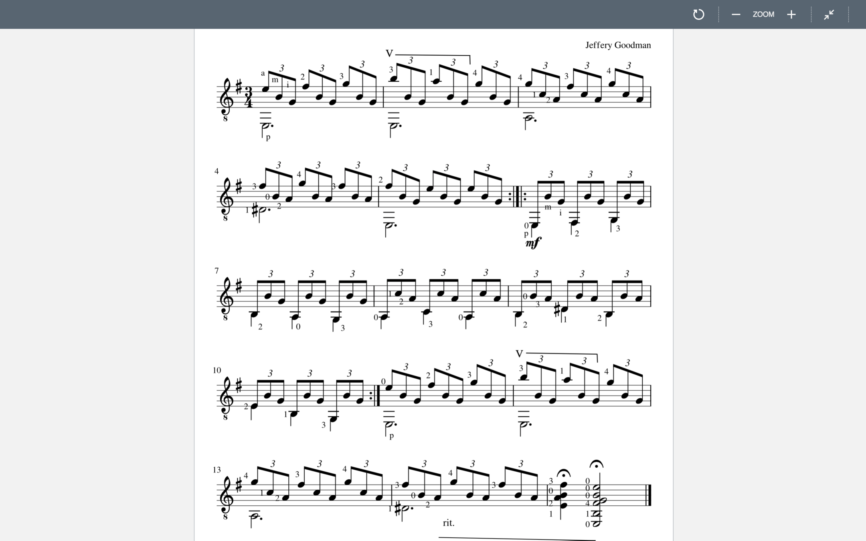This screenshot has height=541, width=866.
Task: Click the V barre marking on fourth system
Action: pos(519,353)
